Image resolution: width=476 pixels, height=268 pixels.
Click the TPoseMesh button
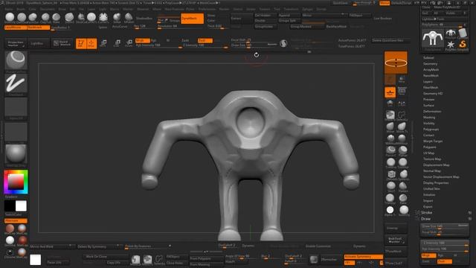pyautogui.click(x=396, y=252)
